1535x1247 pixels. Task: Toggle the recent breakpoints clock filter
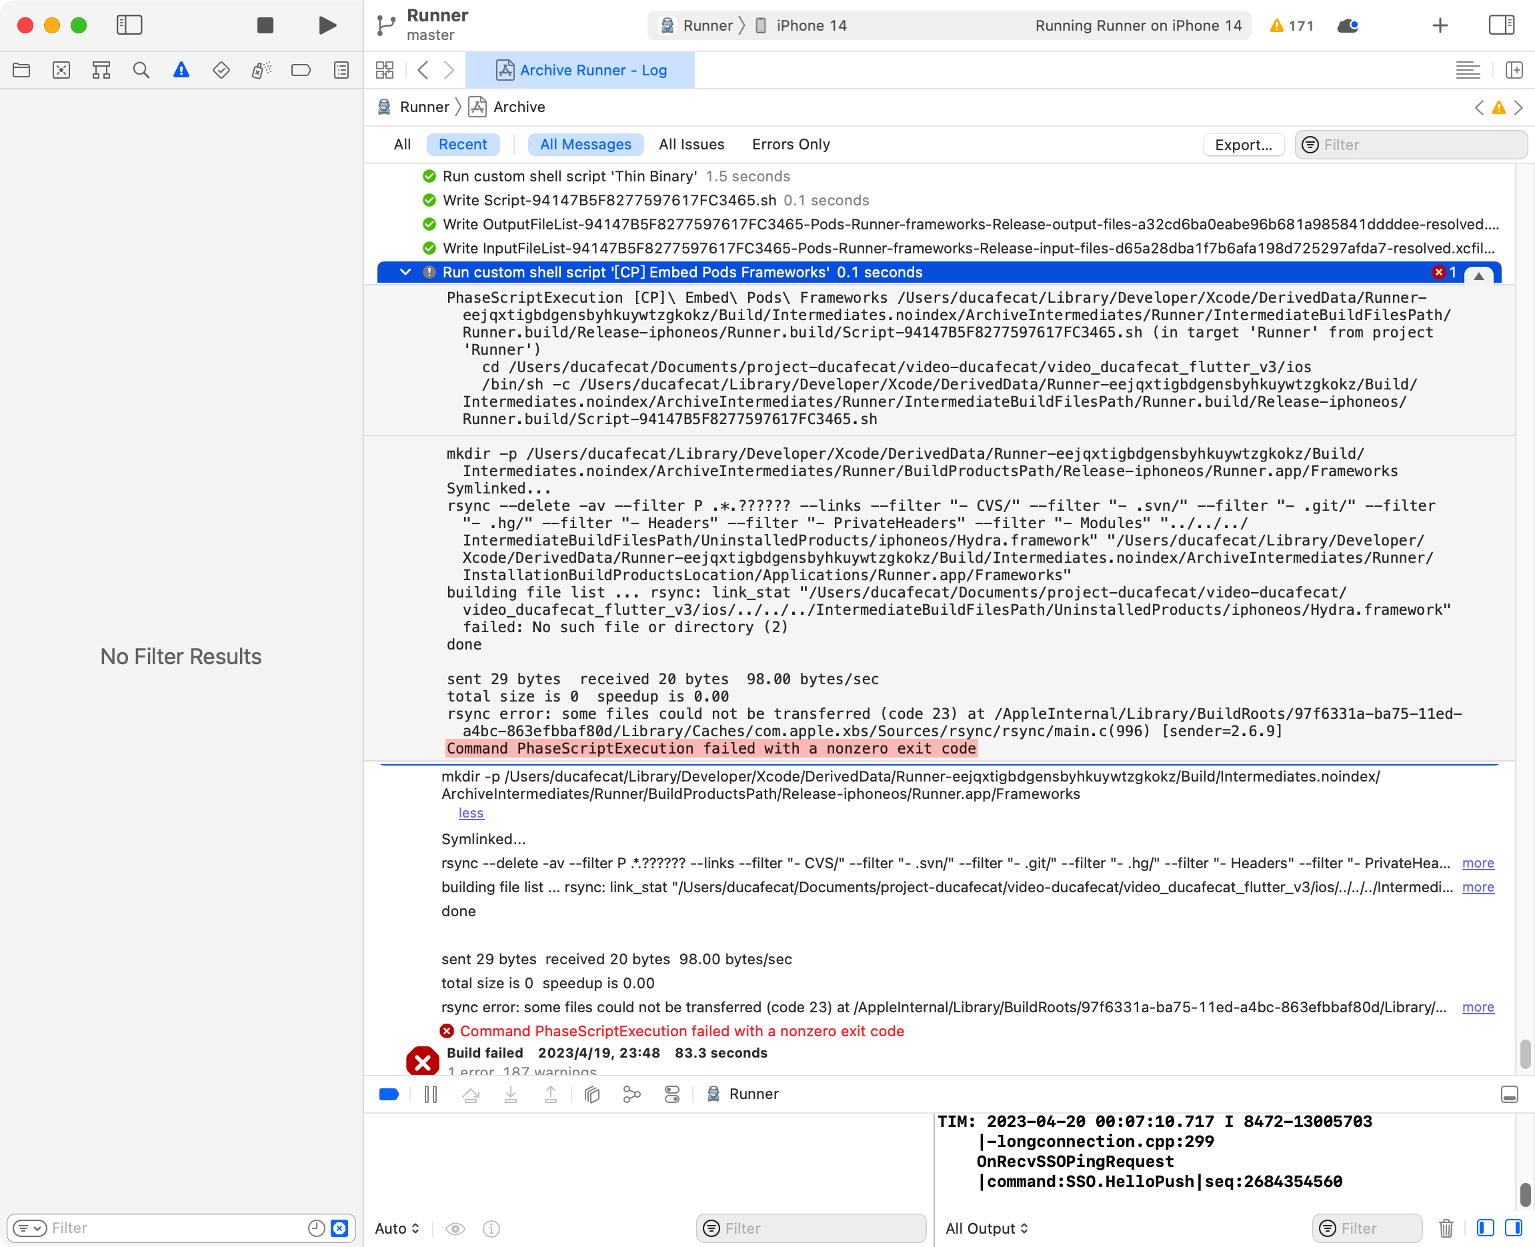(x=316, y=1228)
